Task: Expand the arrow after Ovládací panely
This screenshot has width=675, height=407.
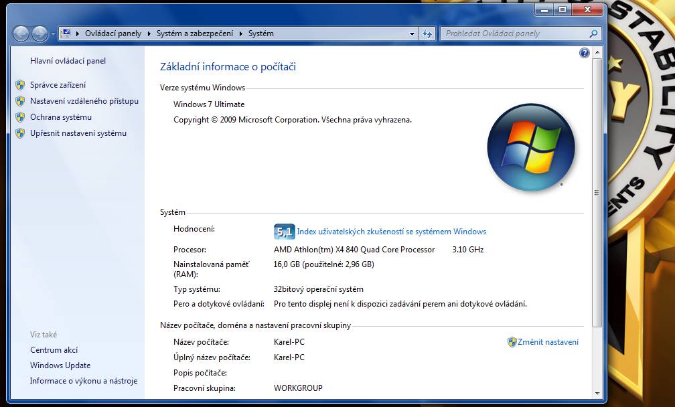Action: (149, 33)
